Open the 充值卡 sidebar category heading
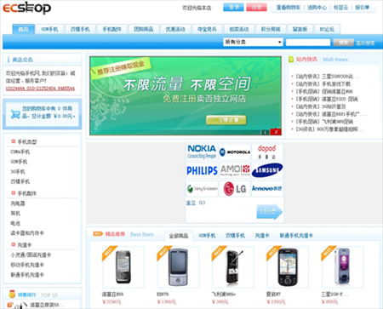The height and width of the screenshot is (309, 383). point(25,245)
